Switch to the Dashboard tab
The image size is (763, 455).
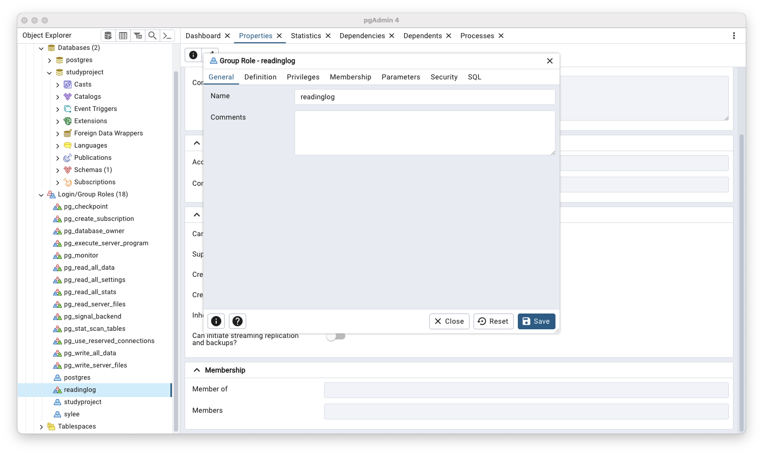point(203,36)
